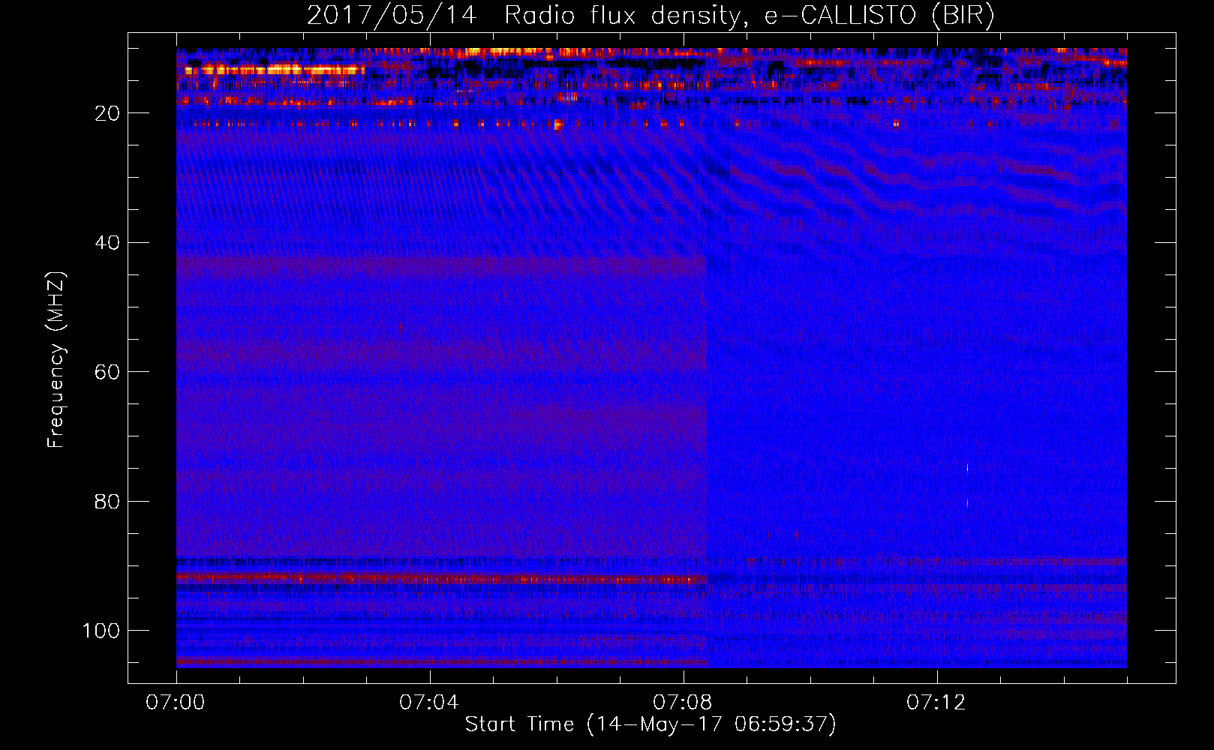Screen dimensions: 1214x750
Task: Click the 07:00 time tick label
Action: [176, 703]
